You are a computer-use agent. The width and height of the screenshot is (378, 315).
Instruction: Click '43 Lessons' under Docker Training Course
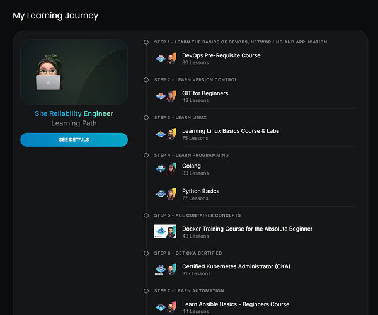coord(195,236)
